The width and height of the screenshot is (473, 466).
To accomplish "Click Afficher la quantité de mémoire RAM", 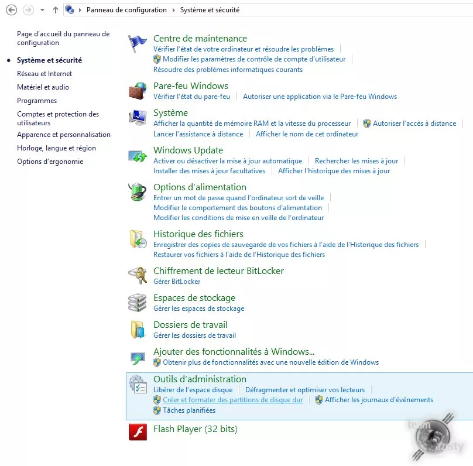I will pyautogui.click(x=252, y=124).
